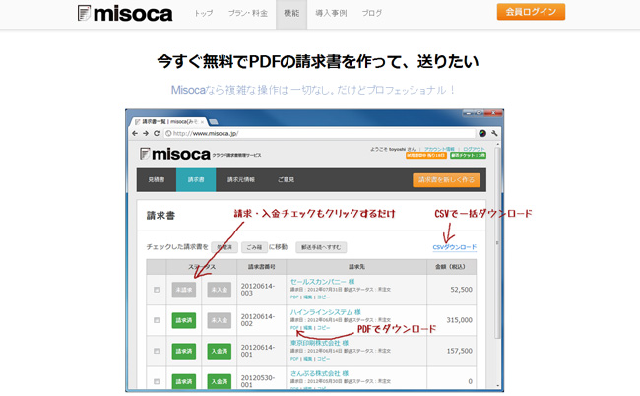Click the CSVダウンロード link

coord(455,247)
